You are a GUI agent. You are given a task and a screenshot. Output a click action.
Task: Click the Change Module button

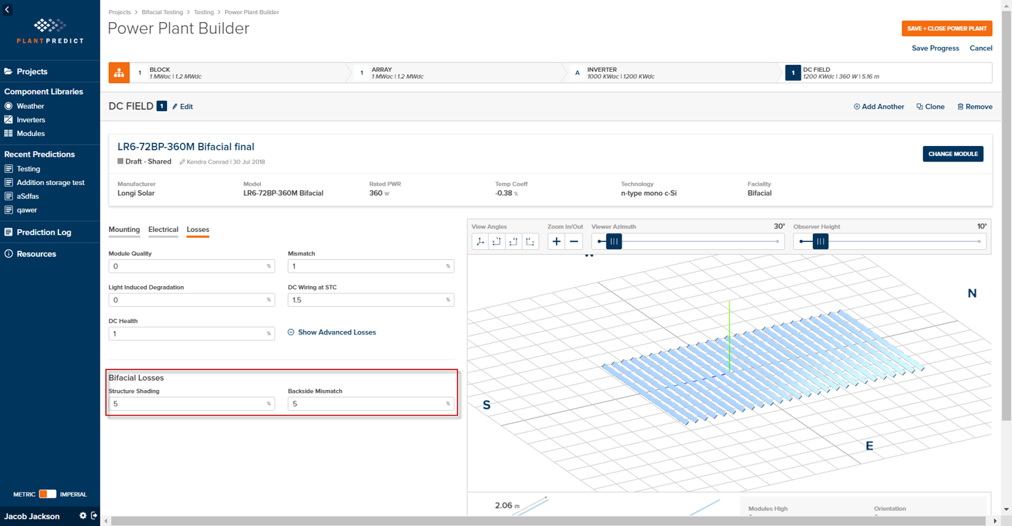coord(953,154)
